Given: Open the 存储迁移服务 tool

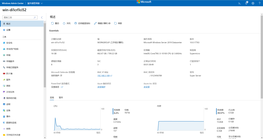Looking at the screenshot, I should tap(22, 67).
